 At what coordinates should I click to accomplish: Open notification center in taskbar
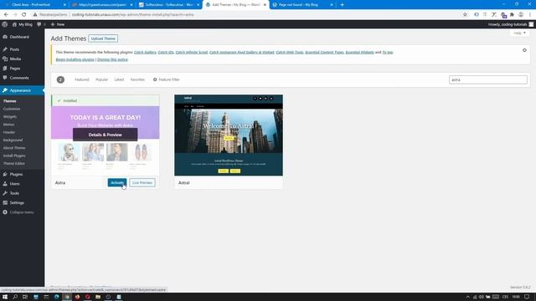(x=527, y=297)
